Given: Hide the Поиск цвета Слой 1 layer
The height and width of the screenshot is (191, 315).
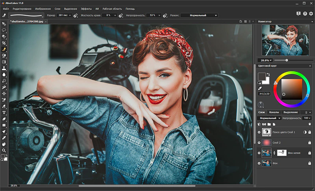Looking at the screenshot, I should (x=259, y=132).
